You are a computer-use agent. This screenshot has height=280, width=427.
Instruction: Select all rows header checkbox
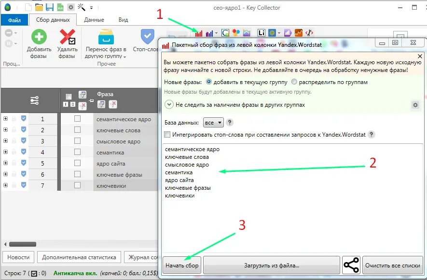pos(69,97)
